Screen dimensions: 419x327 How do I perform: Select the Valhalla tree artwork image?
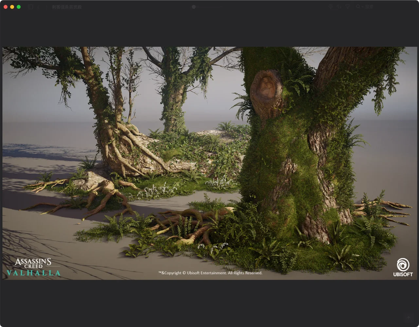click(210, 163)
